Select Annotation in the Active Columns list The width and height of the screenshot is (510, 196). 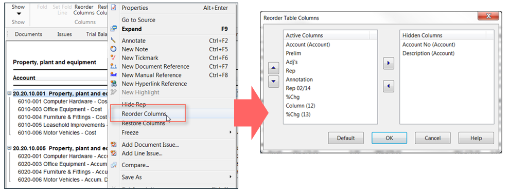(x=299, y=80)
